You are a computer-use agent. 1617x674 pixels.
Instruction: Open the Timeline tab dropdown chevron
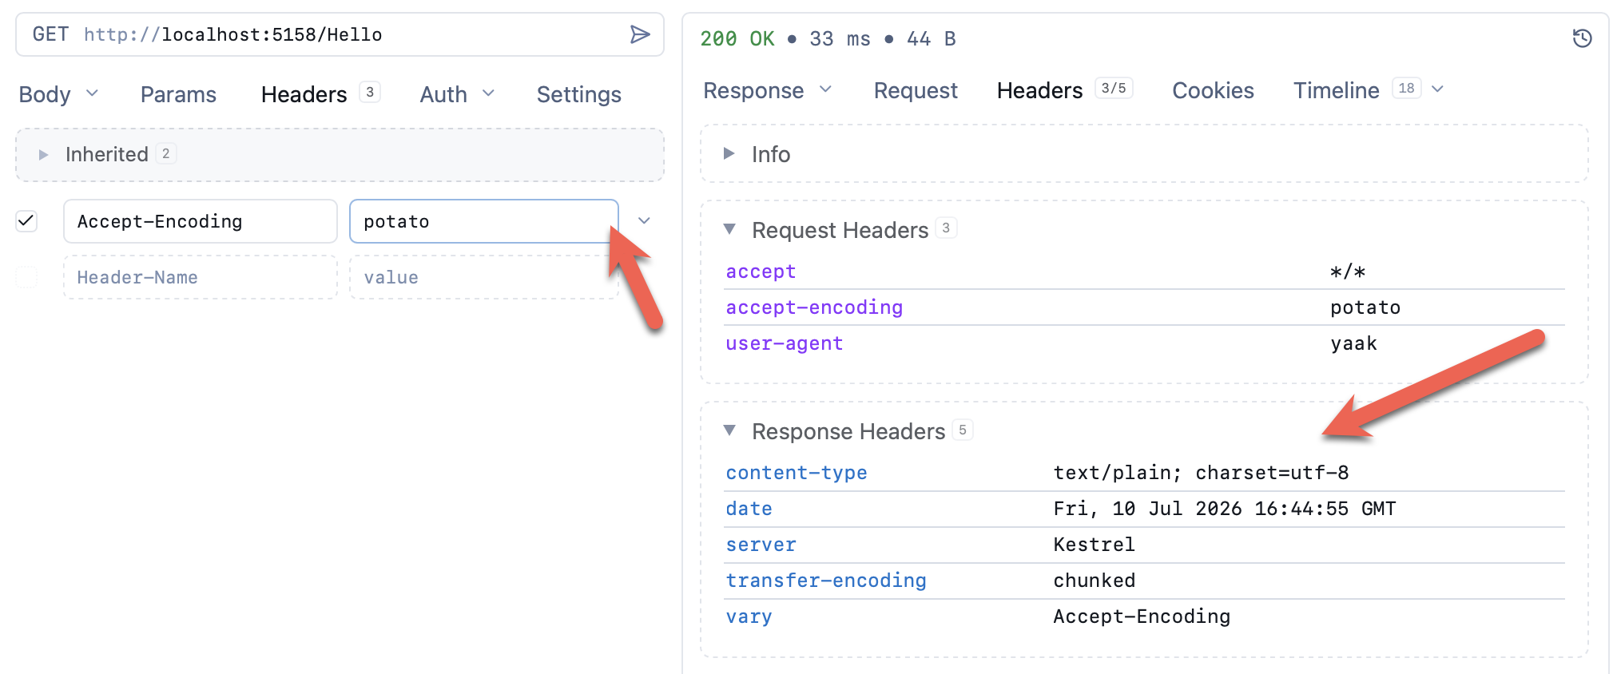pos(1437,89)
